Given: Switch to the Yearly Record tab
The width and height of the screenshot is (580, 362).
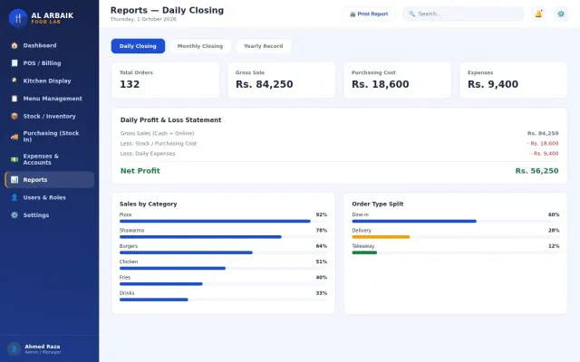Looking at the screenshot, I should point(264,46).
